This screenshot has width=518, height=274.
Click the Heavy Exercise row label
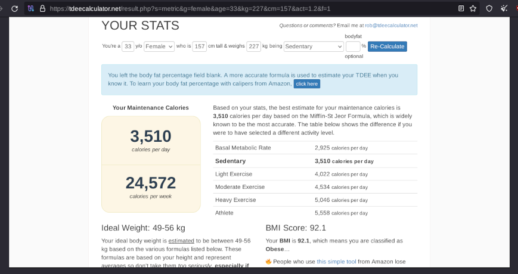coord(235,200)
